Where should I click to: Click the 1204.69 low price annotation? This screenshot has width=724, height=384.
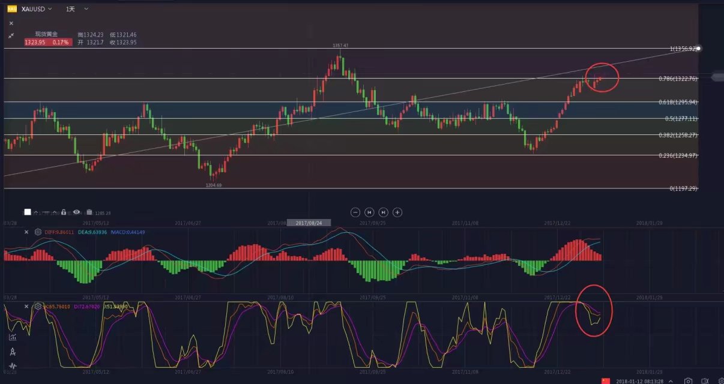click(x=214, y=185)
